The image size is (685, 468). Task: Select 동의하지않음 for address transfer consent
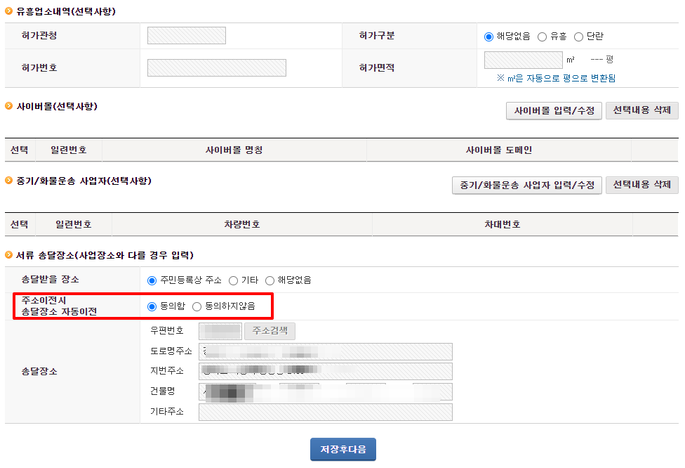tap(199, 305)
